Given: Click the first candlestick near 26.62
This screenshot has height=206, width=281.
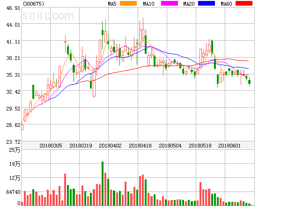Looking at the screenshot, I should point(22,127).
